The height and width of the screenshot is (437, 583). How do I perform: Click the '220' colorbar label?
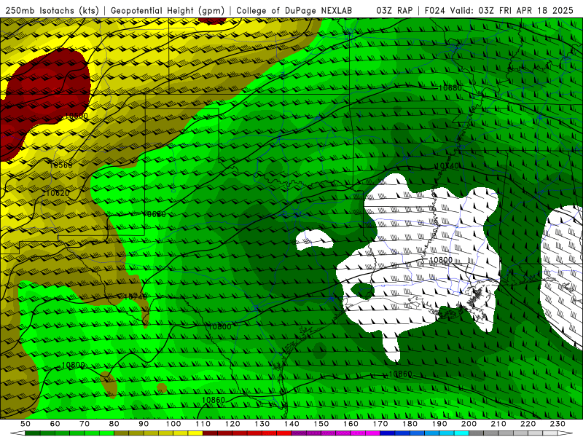point(528,424)
